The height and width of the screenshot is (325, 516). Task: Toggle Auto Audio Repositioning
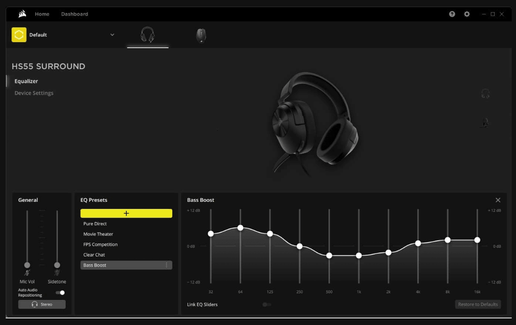coord(60,292)
